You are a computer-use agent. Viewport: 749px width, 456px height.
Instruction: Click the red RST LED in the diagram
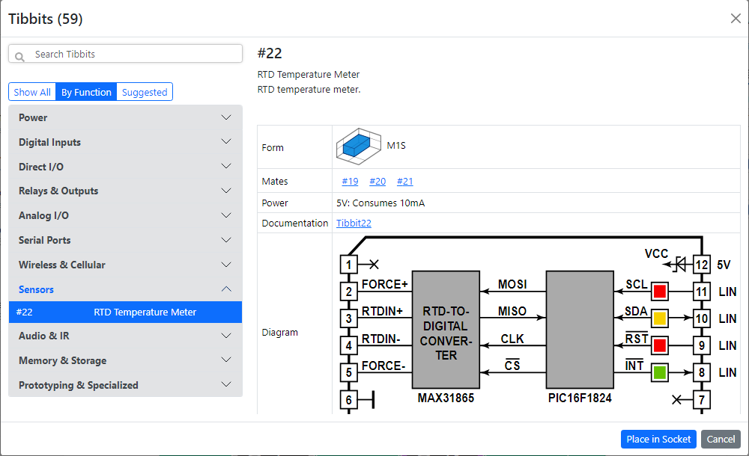click(660, 345)
